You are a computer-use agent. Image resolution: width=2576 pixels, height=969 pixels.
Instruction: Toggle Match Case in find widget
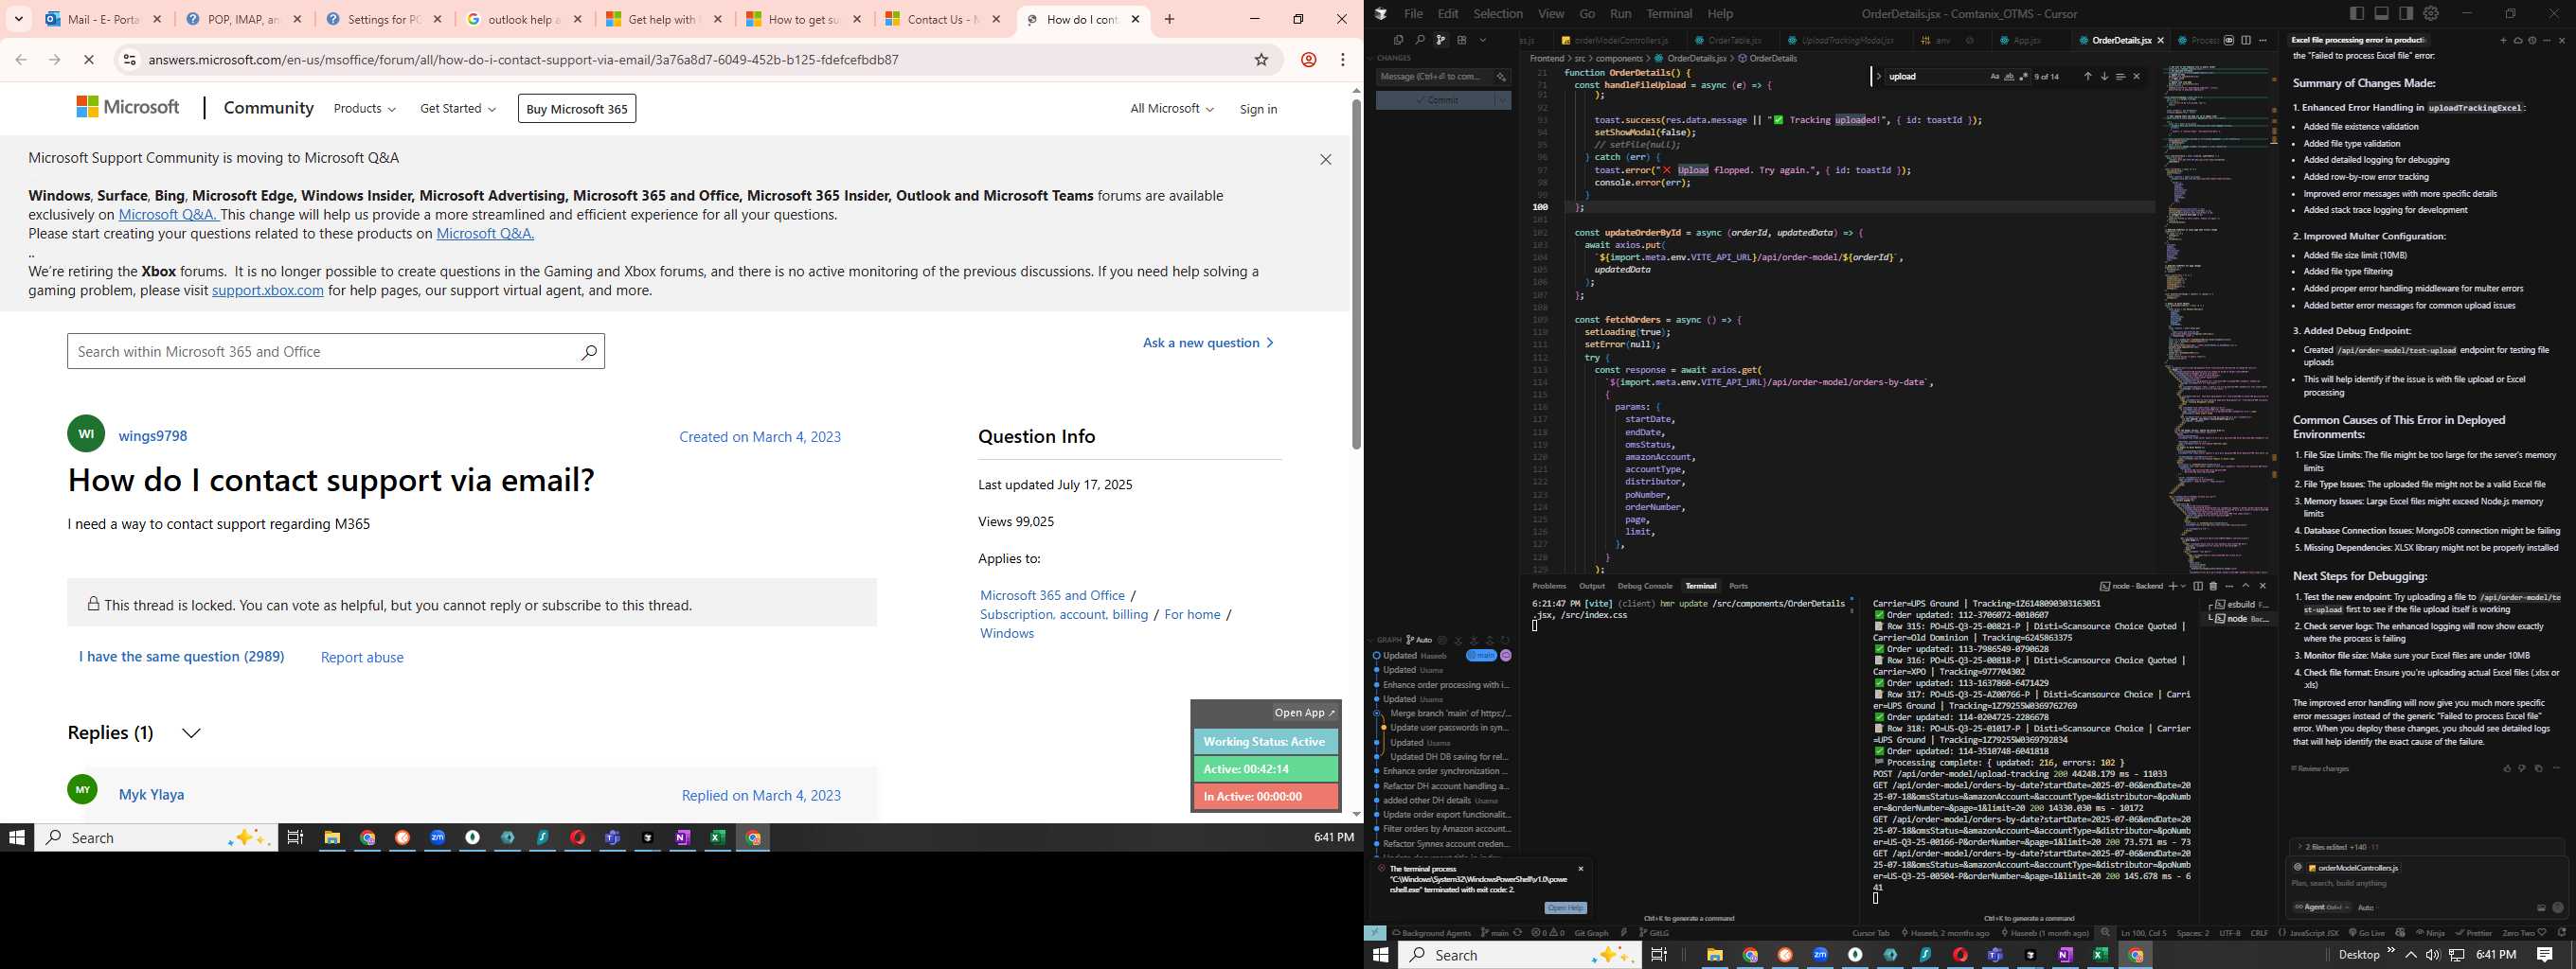click(1995, 77)
